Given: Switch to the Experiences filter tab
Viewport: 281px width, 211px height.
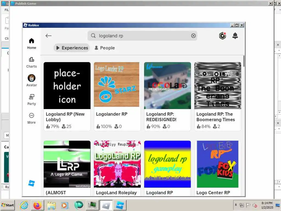Looking at the screenshot, I should (72, 48).
